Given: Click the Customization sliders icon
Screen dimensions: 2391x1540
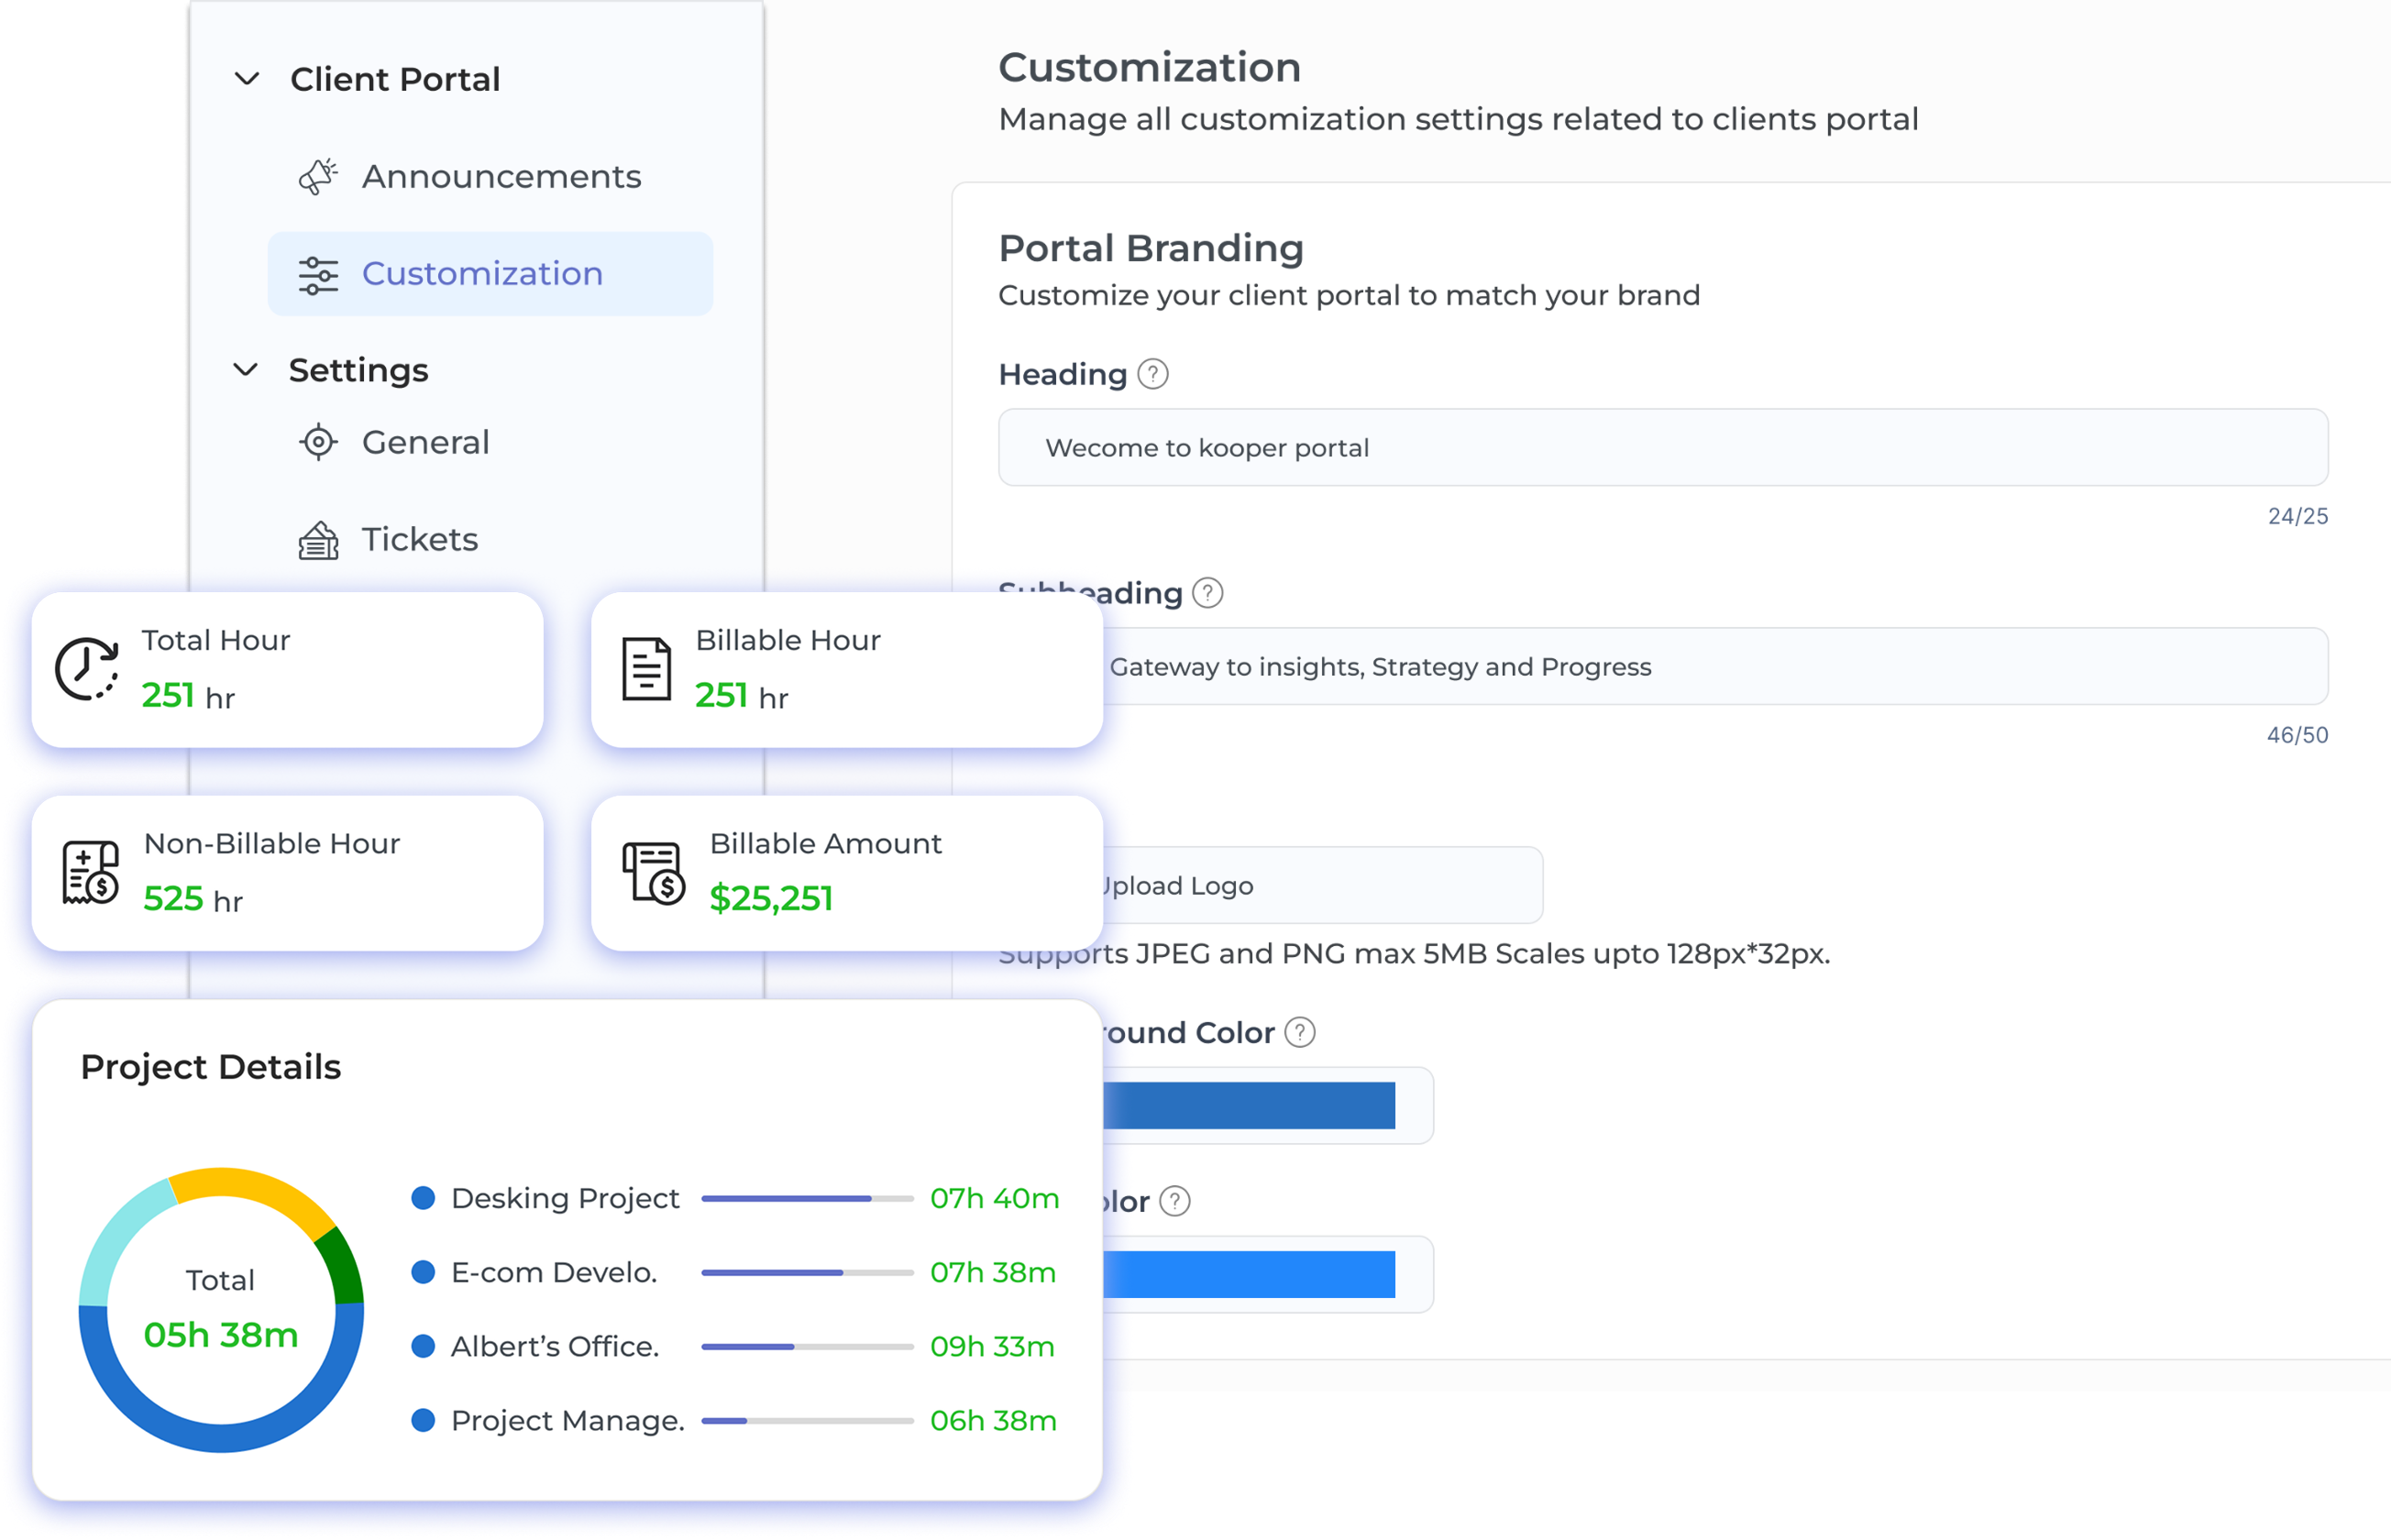Looking at the screenshot, I should tap(318, 275).
